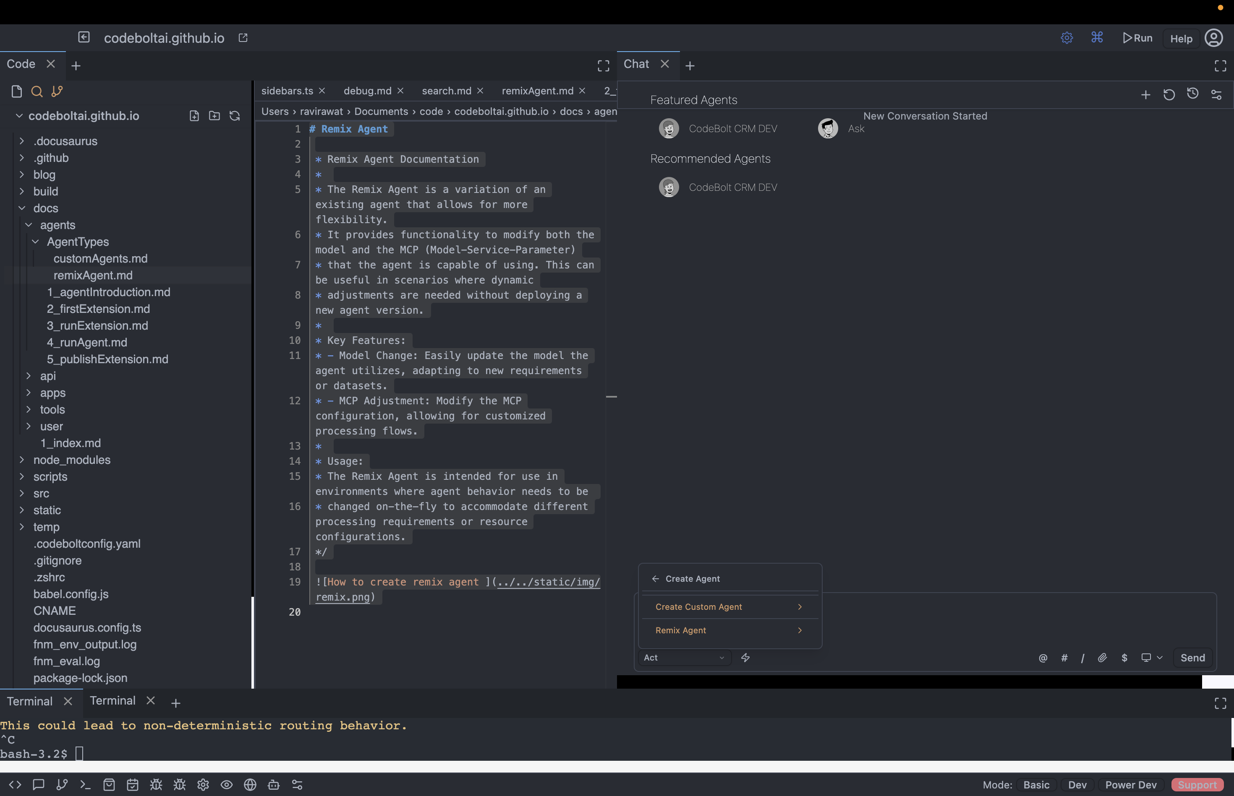Add a new terminal tab
Viewport: 1234px width, 796px height.
tap(176, 703)
